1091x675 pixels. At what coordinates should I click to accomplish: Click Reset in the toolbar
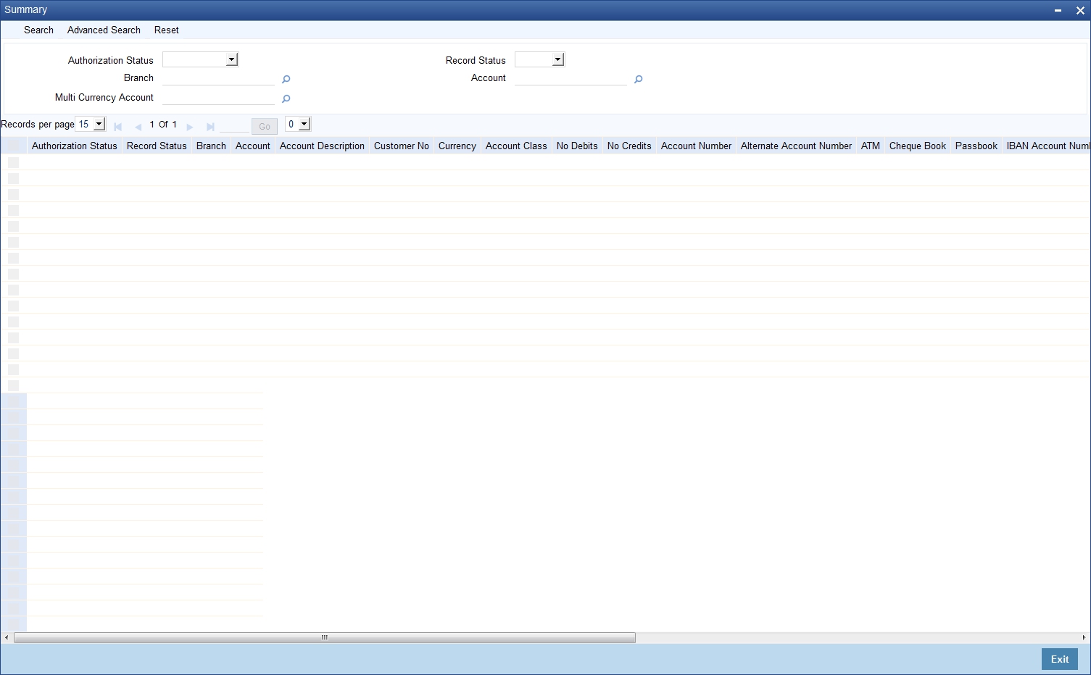tap(167, 30)
